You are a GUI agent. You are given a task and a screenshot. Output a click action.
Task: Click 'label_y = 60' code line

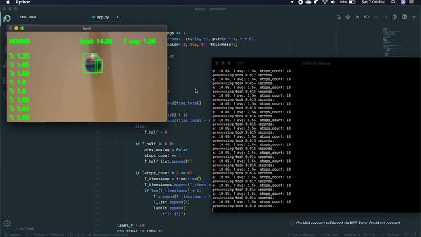point(131,226)
